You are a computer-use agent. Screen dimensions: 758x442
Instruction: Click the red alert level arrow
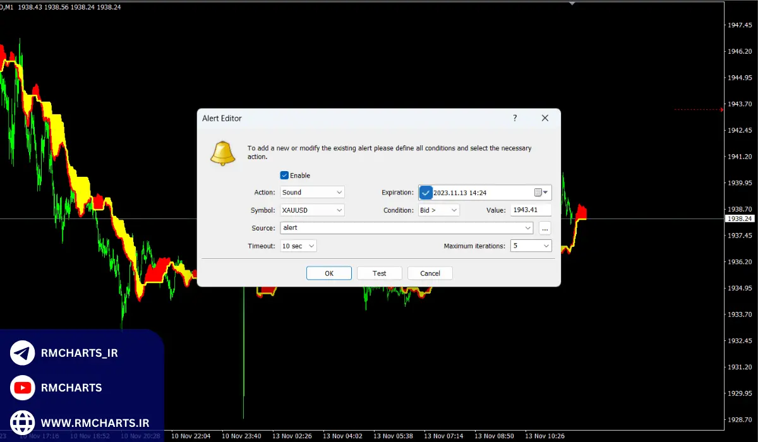pyautogui.click(x=722, y=109)
